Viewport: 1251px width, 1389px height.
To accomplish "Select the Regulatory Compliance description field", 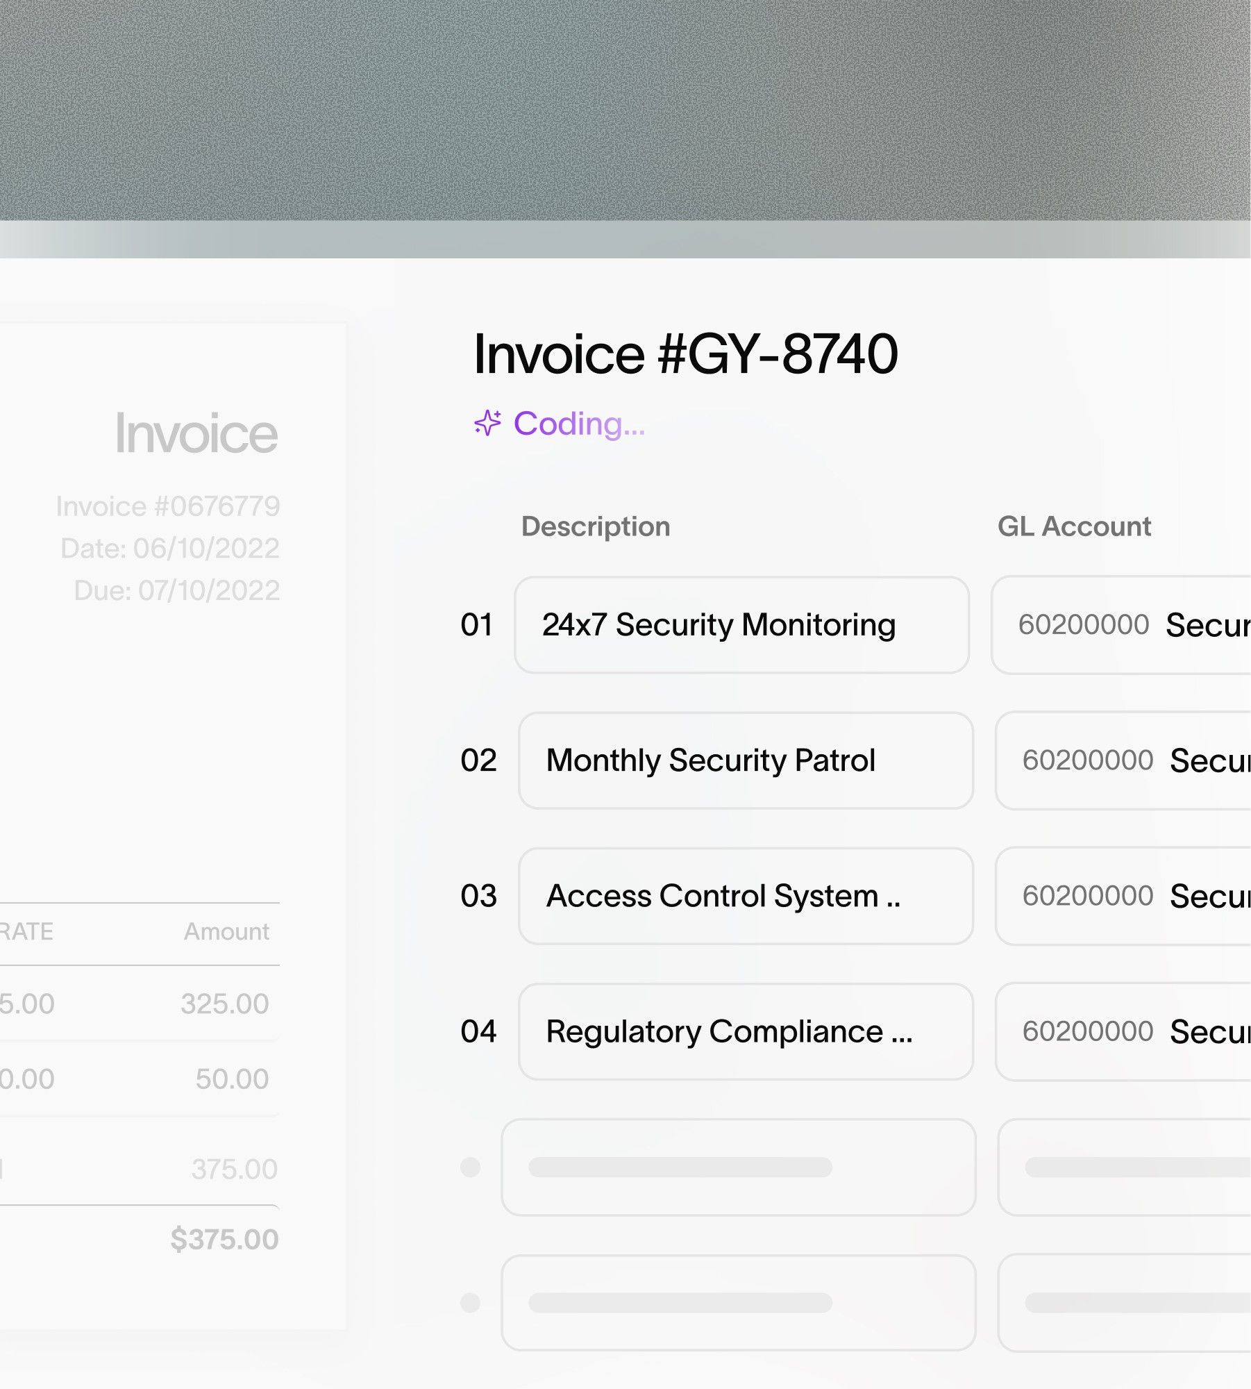I will tap(746, 1031).
